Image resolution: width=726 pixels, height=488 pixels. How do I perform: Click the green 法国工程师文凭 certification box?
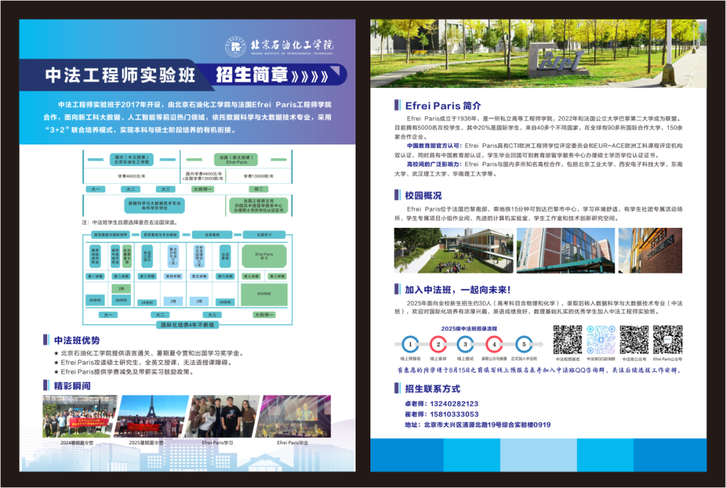pos(258,206)
